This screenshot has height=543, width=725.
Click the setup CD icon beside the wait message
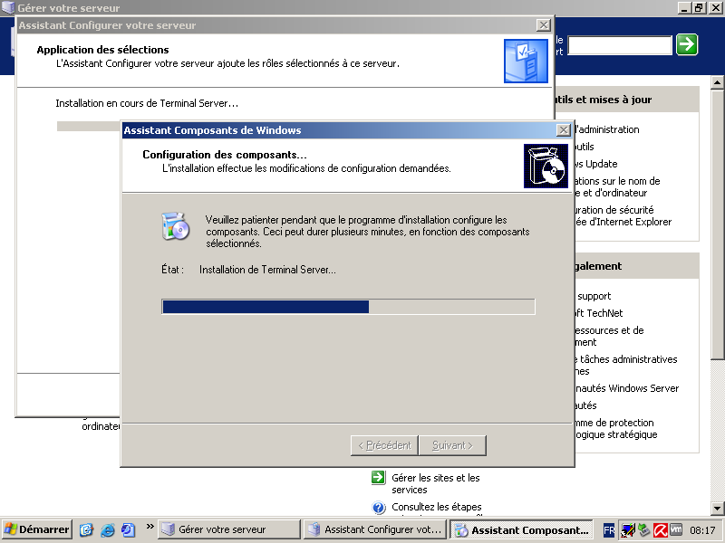click(x=175, y=227)
